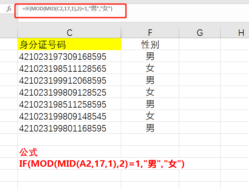The height and width of the screenshot is (189, 249).
Task: Select column C header
Action: click(x=70, y=33)
